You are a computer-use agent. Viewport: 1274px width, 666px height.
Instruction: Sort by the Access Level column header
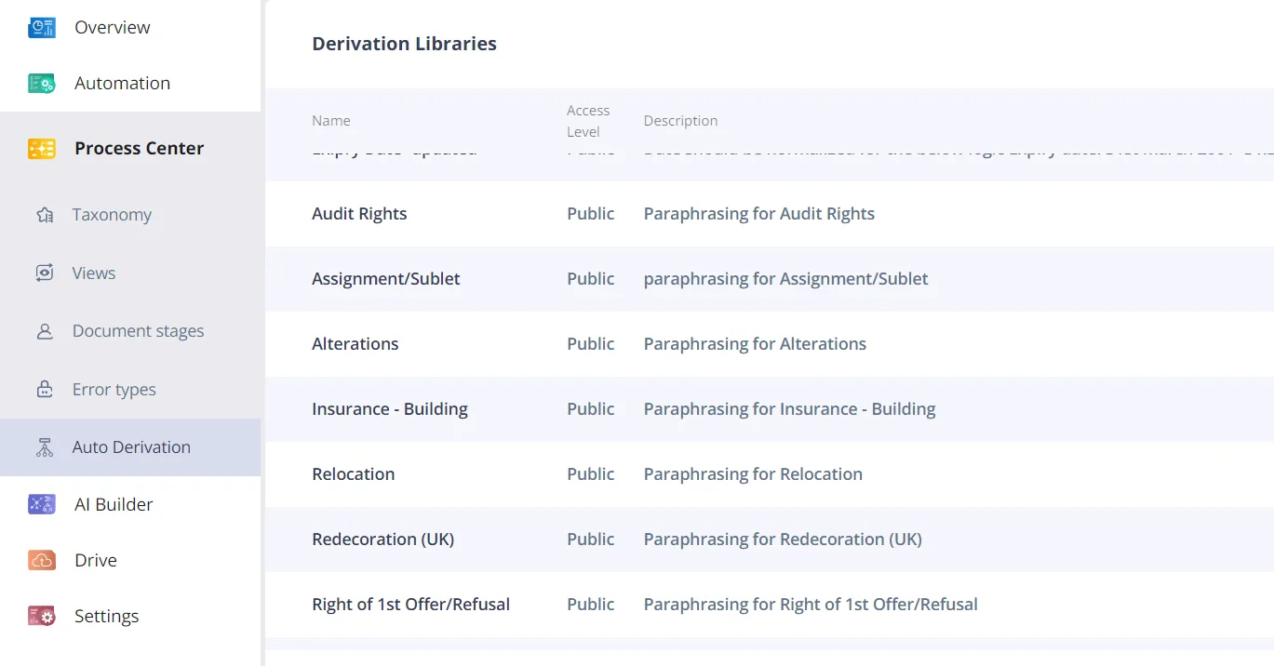[588, 121]
